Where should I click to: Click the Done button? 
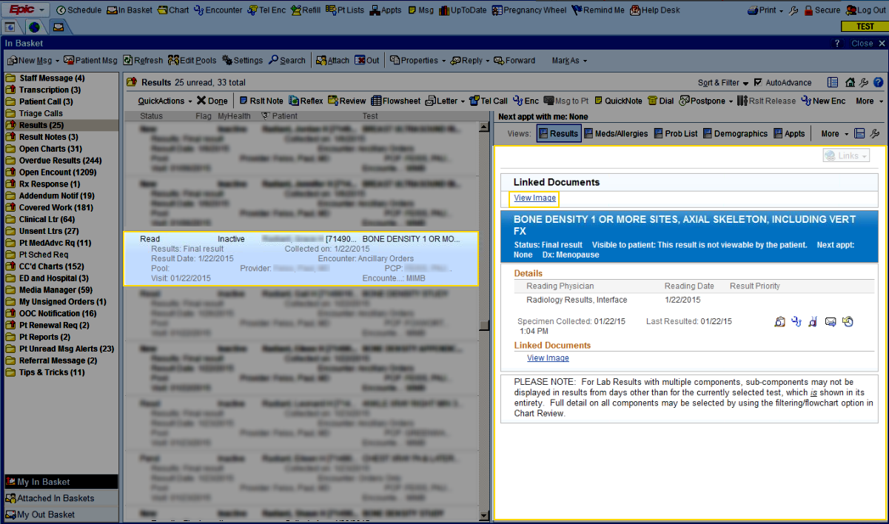(212, 101)
